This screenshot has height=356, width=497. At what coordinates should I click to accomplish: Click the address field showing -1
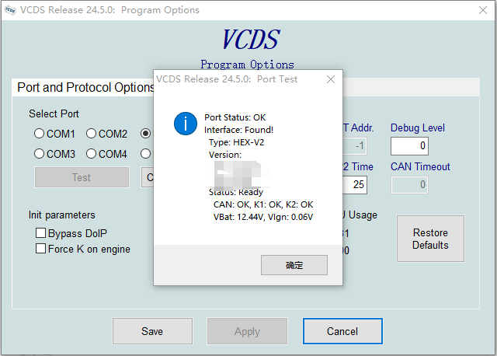[x=355, y=146]
